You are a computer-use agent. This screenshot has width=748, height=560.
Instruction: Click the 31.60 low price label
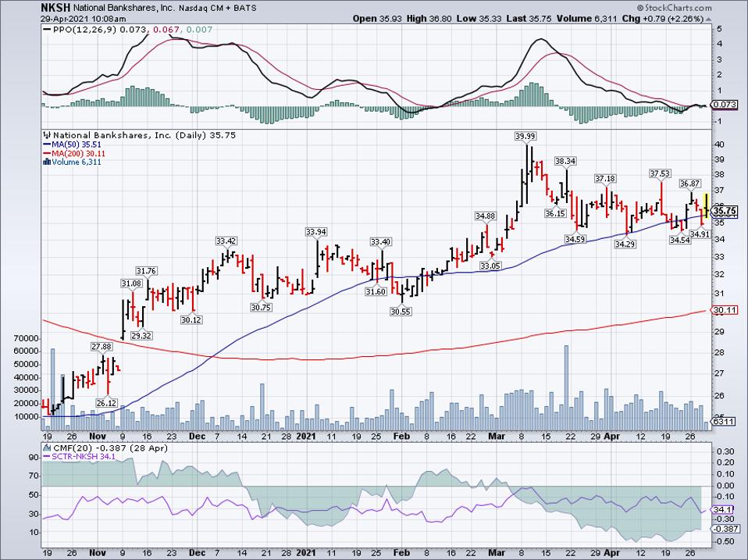(x=376, y=291)
